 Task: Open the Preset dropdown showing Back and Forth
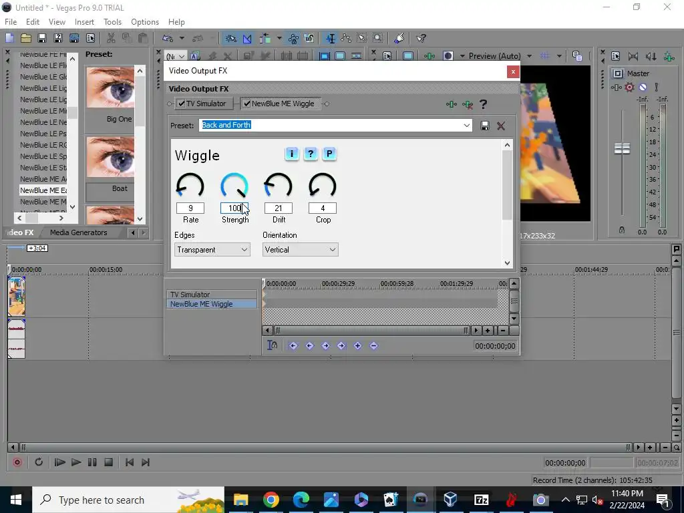click(x=466, y=126)
